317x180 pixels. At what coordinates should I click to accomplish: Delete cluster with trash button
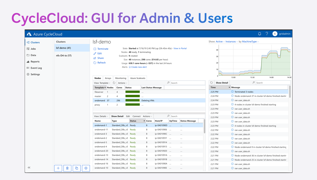67,168
